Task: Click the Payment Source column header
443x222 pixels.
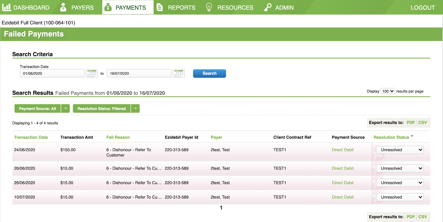Action: click(348, 137)
